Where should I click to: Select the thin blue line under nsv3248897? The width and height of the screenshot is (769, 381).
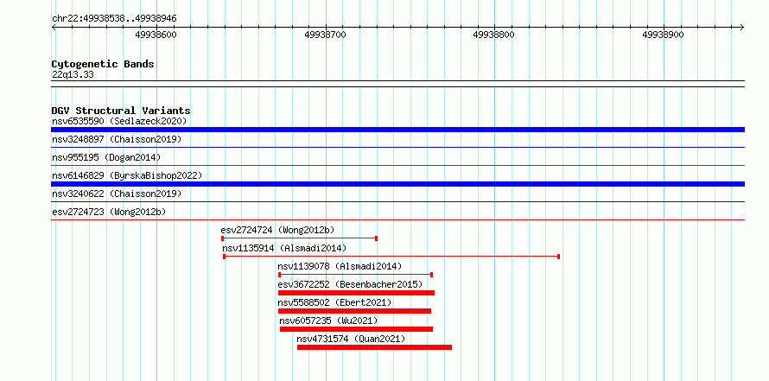coord(397,147)
